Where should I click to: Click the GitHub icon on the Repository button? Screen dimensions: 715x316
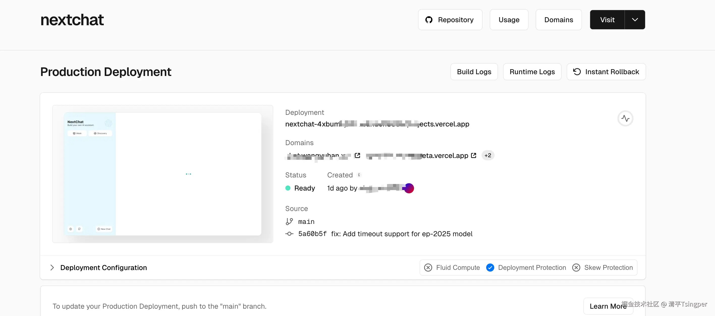tap(429, 20)
